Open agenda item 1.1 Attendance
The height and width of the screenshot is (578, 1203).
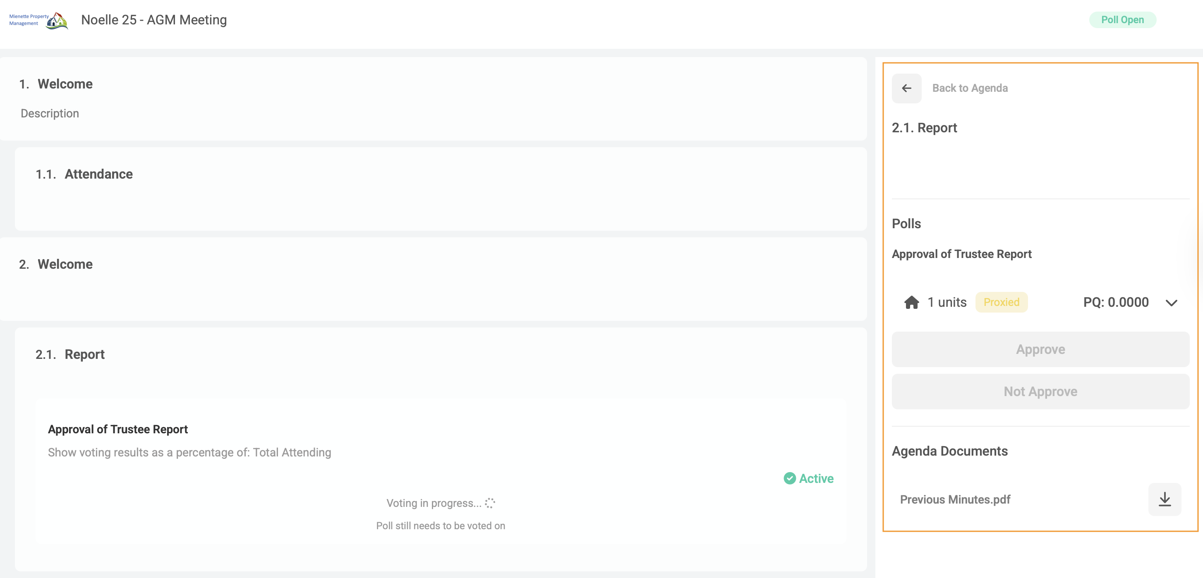click(98, 174)
